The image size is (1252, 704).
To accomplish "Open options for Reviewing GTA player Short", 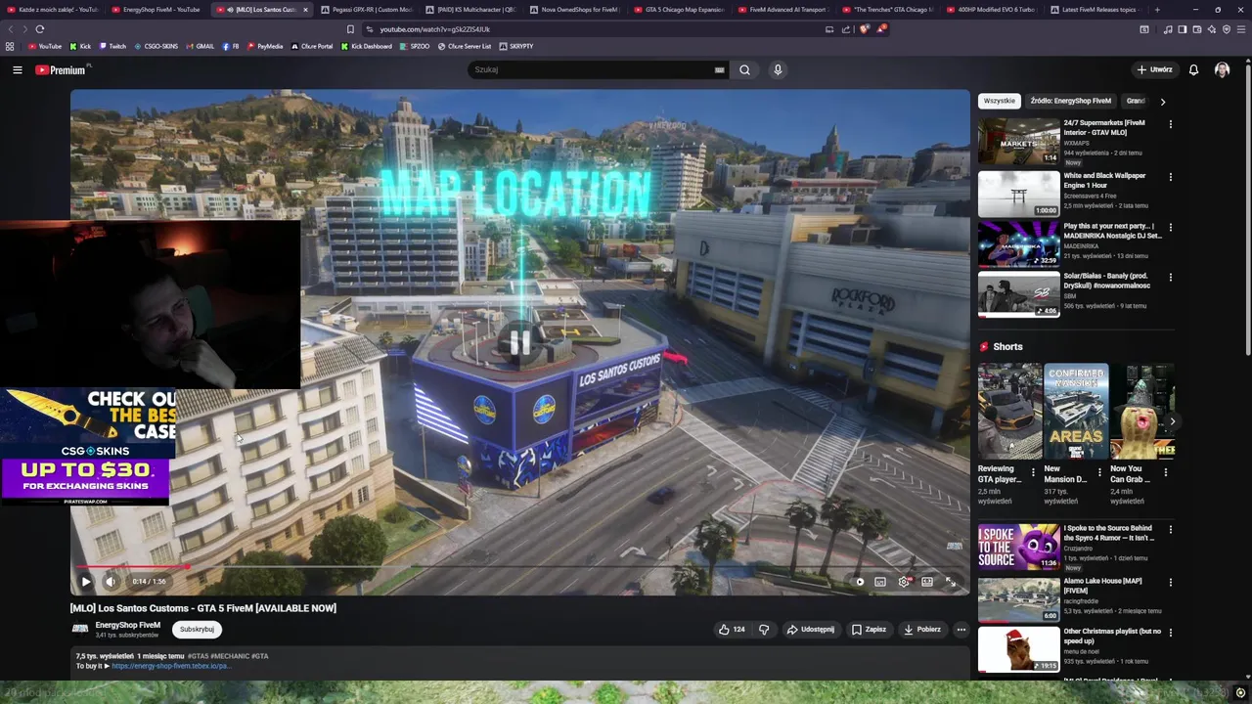I will tap(1033, 473).
